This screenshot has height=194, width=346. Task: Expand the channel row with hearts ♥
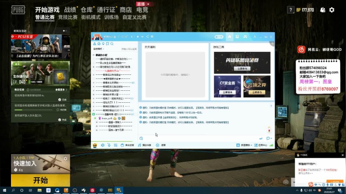pos(94,79)
